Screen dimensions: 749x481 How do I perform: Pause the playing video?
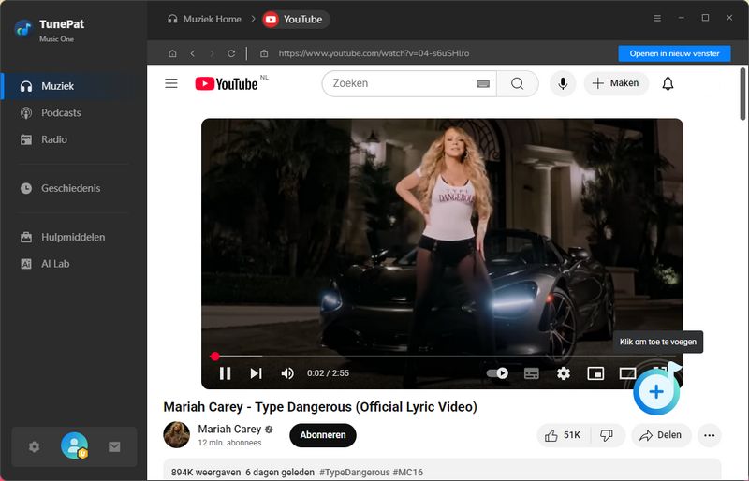point(225,373)
